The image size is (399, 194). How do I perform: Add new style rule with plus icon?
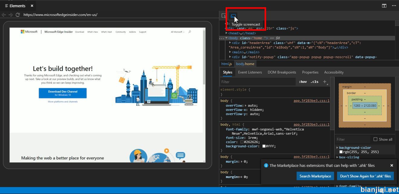click(x=325, y=82)
